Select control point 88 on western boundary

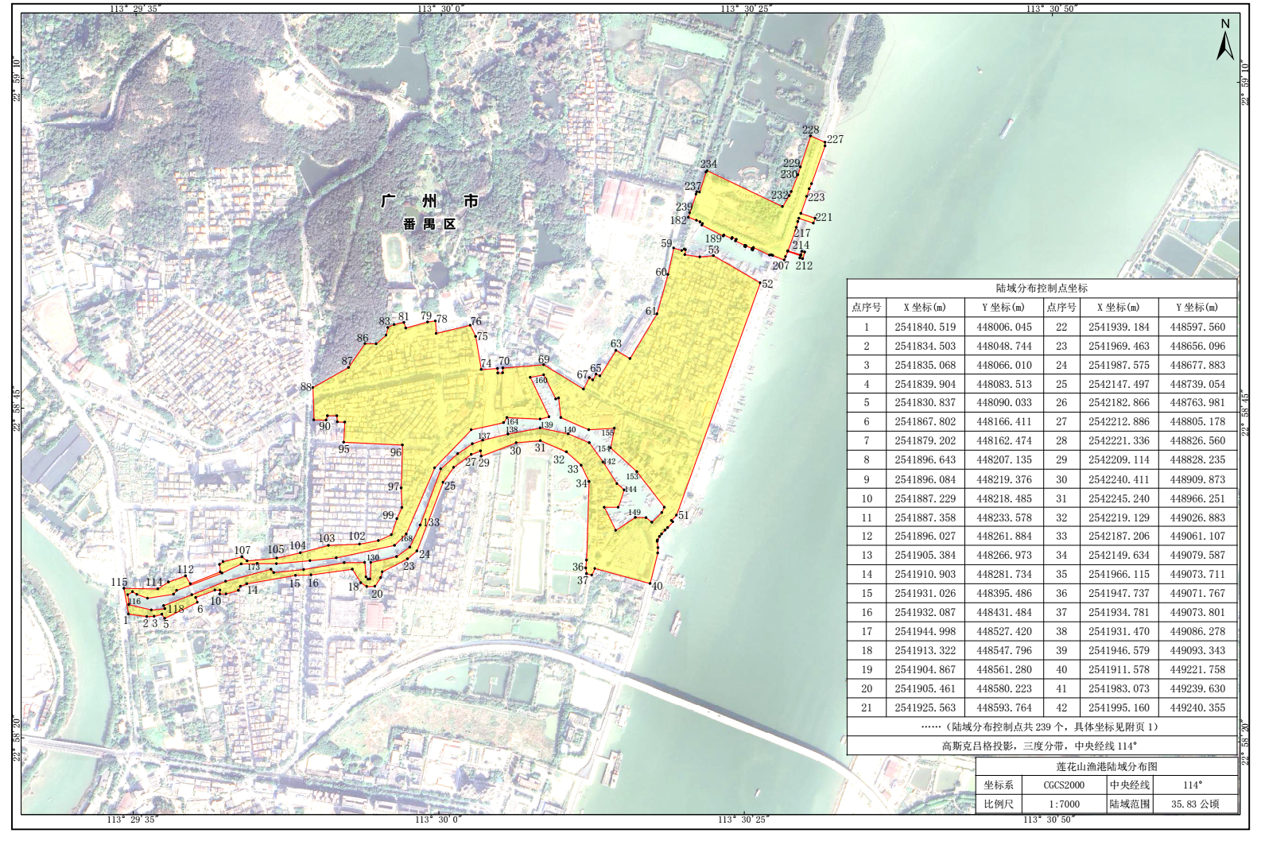[x=307, y=387]
